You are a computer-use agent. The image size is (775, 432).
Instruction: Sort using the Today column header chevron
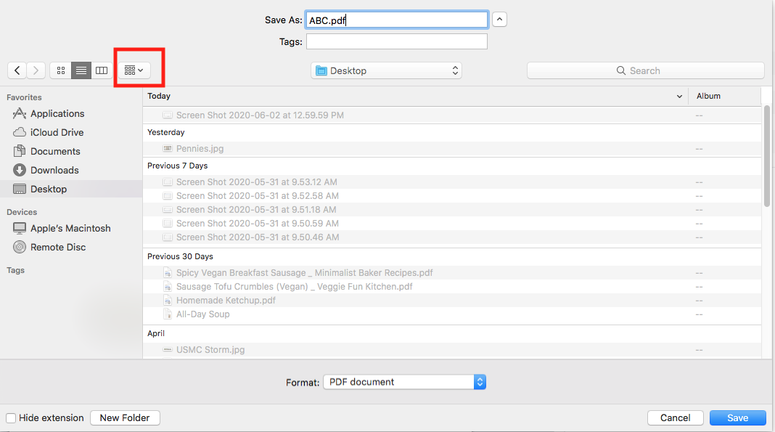(x=679, y=97)
